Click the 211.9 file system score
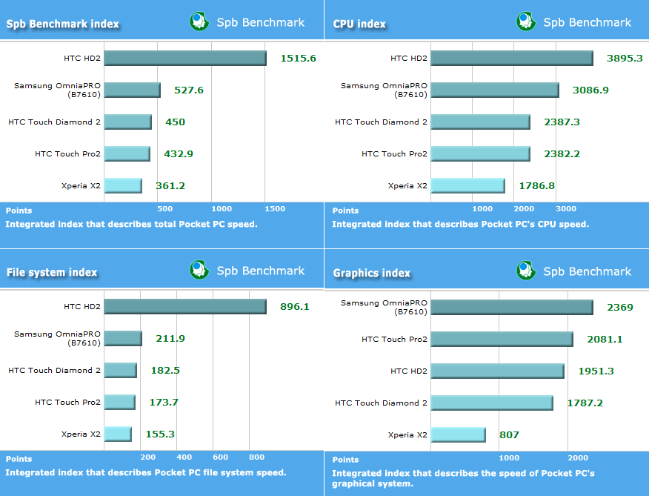Screen dimensions: 649x496 [170, 339]
